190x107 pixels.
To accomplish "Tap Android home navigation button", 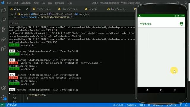I will click(161, 90).
